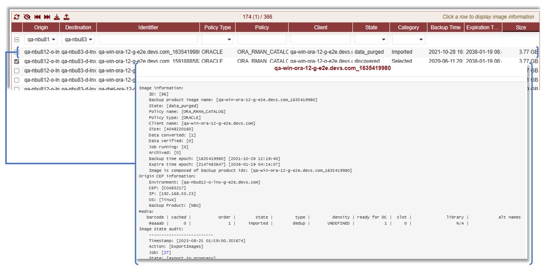Uncheck the checked second row checkbox

17,62
